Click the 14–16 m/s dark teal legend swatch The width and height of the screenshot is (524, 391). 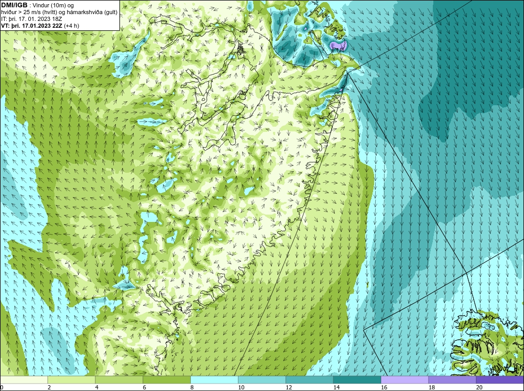[357, 380]
